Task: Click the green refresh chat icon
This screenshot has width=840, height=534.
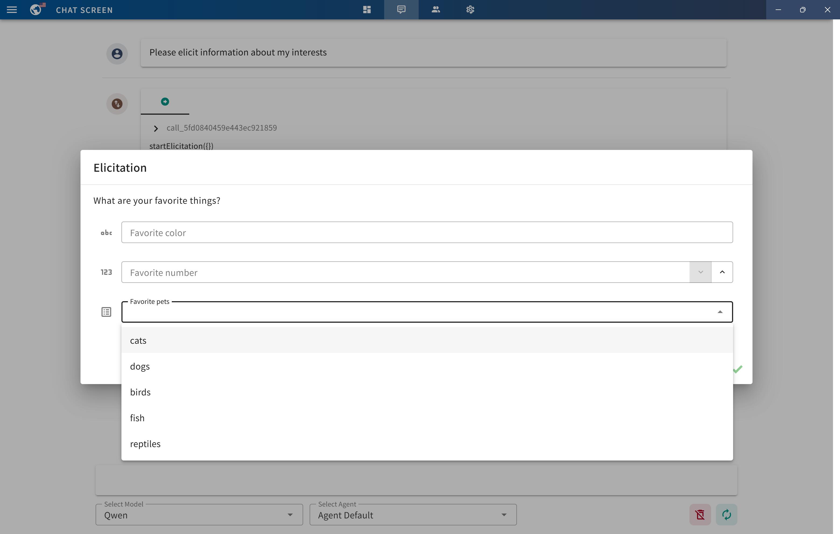Action: click(726, 514)
